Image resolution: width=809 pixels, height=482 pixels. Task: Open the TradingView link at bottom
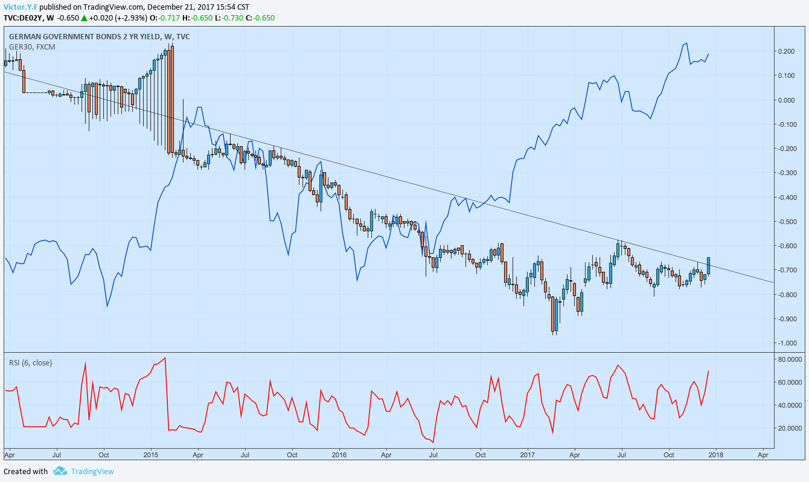92,471
